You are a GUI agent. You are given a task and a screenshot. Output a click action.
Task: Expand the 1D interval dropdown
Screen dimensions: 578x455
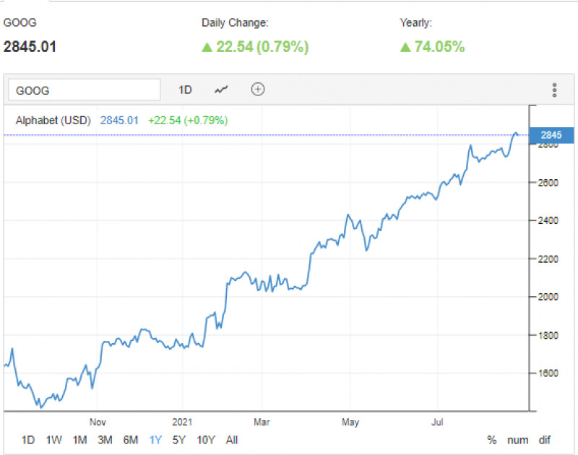tap(185, 90)
